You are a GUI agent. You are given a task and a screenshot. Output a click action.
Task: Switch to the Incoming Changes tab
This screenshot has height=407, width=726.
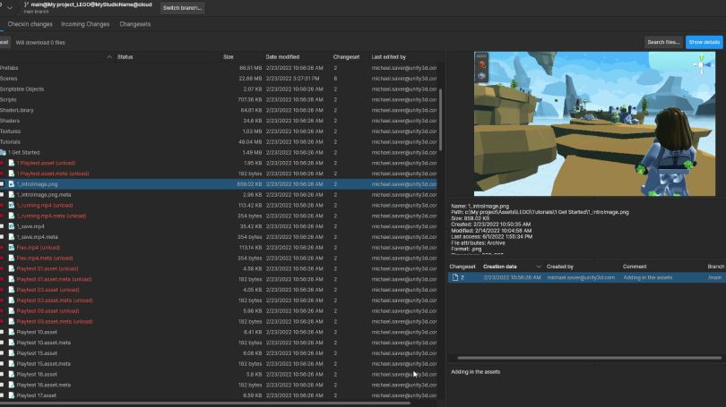click(85, 24)
